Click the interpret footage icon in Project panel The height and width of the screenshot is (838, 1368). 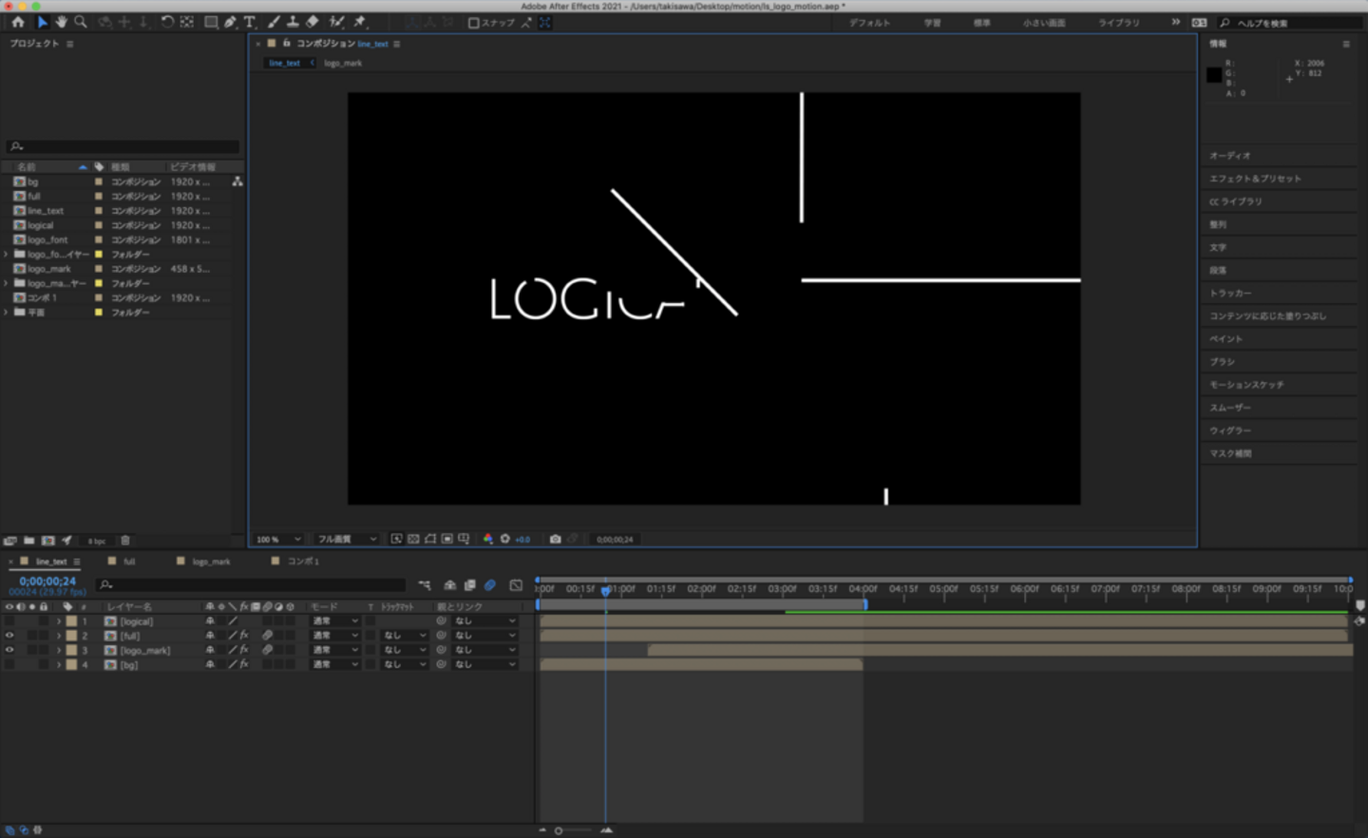(x=10, y=541)
